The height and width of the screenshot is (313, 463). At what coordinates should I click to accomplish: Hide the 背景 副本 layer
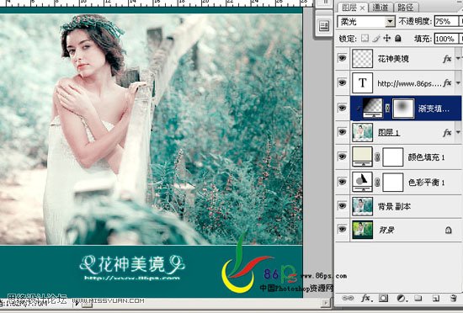342,205
